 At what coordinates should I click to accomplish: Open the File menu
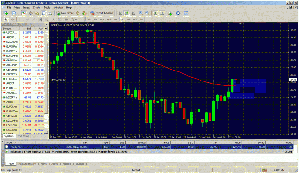pyautogui.click(x=9, y=8)
